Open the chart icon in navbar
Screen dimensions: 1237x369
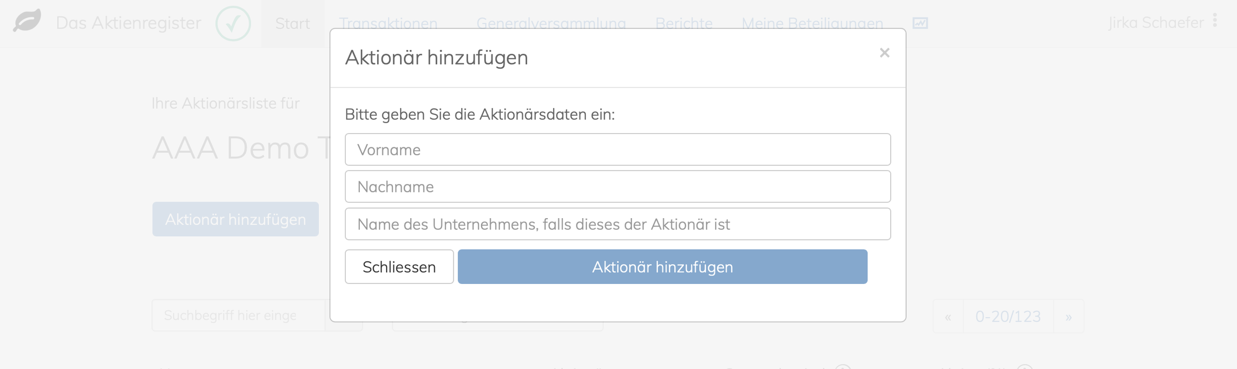920,23
